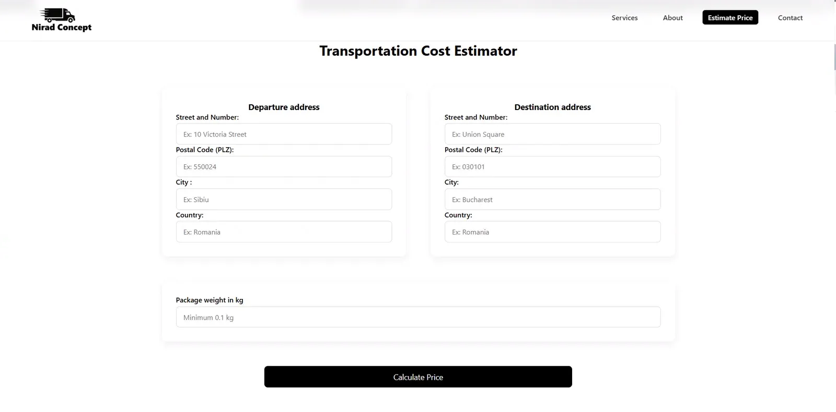836x412 pixels.
Task: Focus the Package weight in kg field
Action: point(418,317)
